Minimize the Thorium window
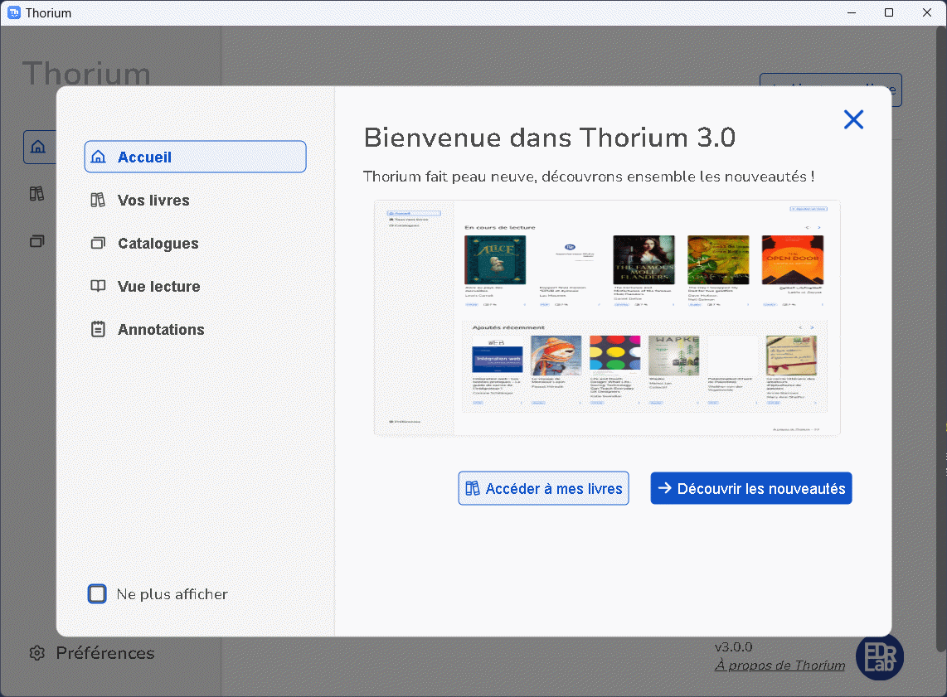947x697 pixels. point(852,12)
